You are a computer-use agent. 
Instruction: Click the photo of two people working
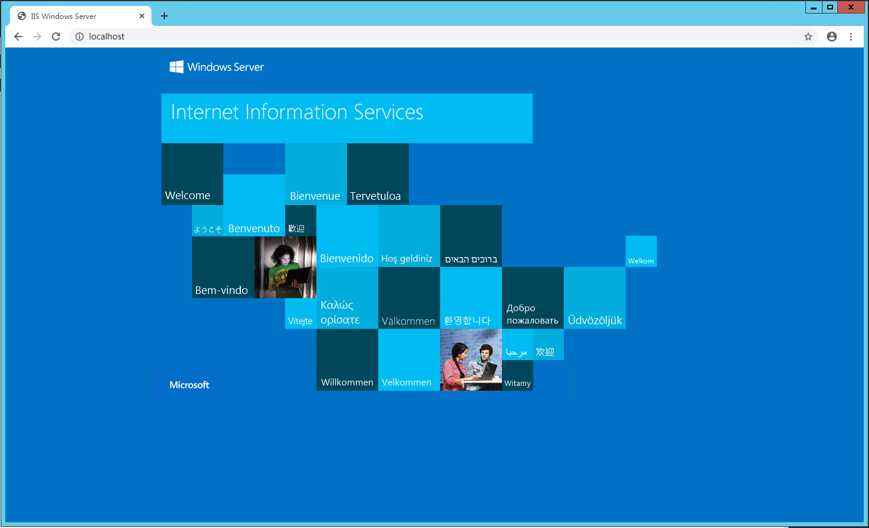pos(471,359)
